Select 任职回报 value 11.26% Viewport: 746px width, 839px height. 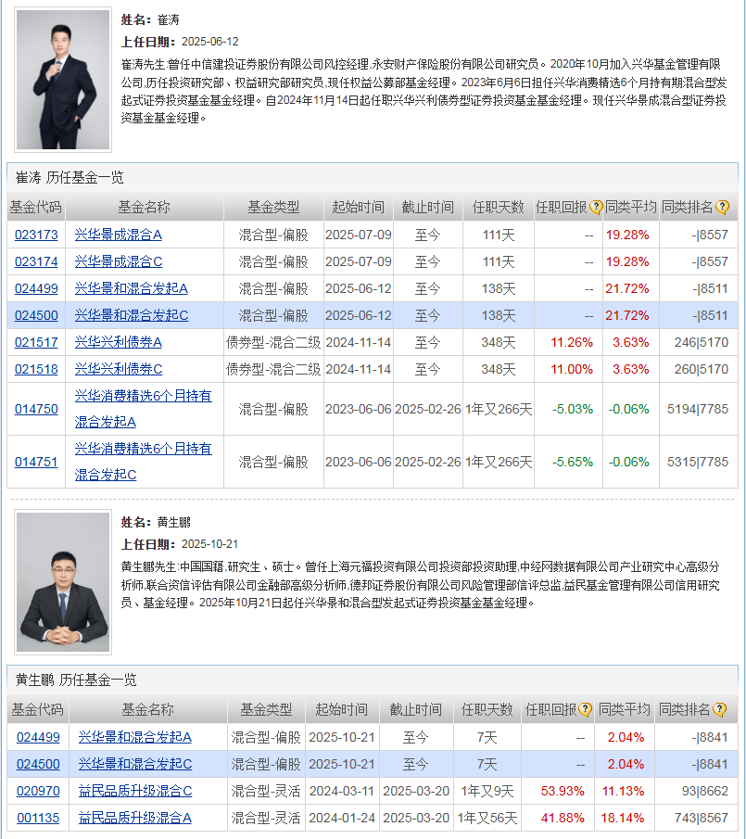pos(572,342)
